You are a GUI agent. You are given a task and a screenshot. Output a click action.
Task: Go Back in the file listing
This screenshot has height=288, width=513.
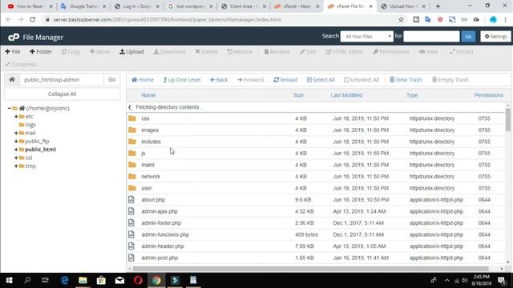tap(219, 80)
